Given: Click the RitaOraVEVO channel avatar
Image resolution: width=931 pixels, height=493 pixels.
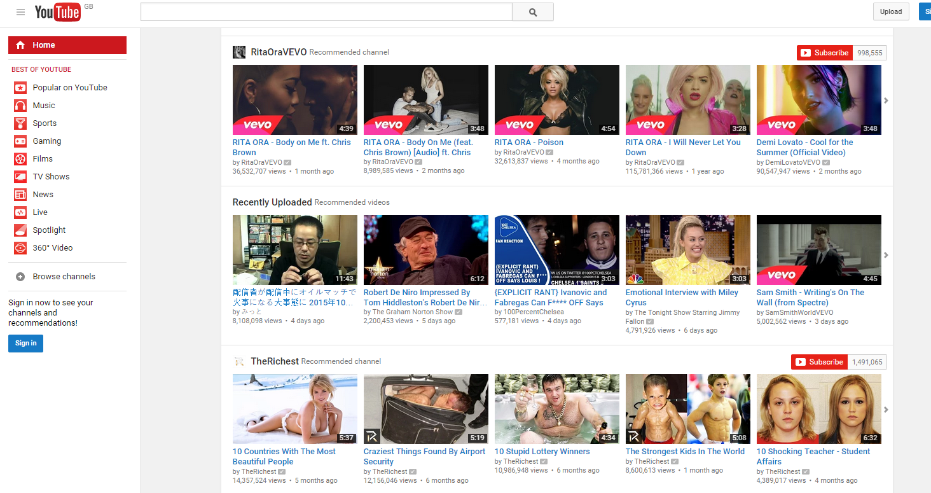Looking at the screenshot, I should 239,52.
